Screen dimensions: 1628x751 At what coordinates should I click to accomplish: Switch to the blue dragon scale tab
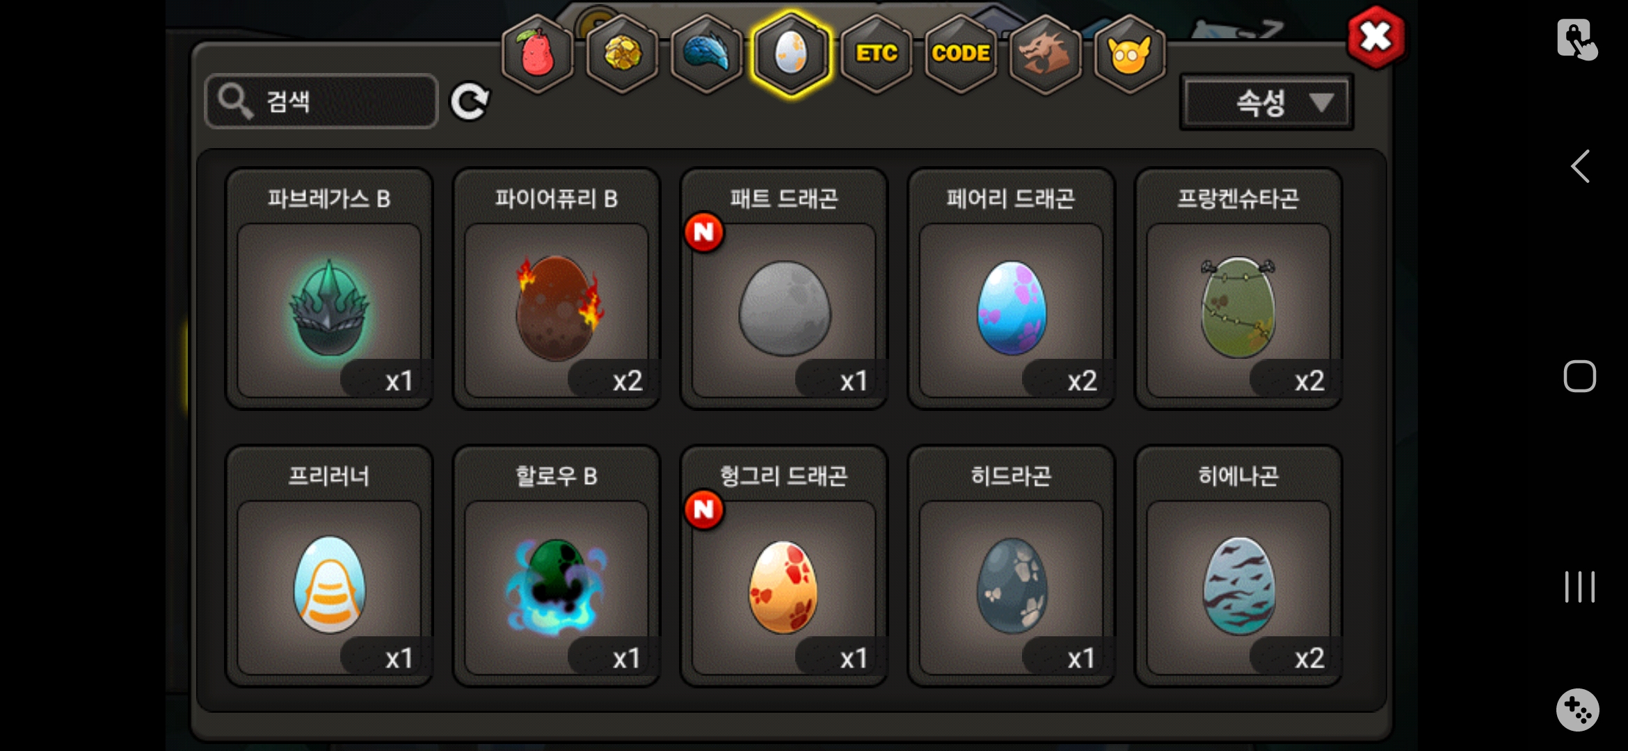click(706, 54)
